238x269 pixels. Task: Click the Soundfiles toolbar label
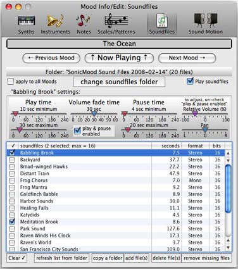[x=162, y=32]
